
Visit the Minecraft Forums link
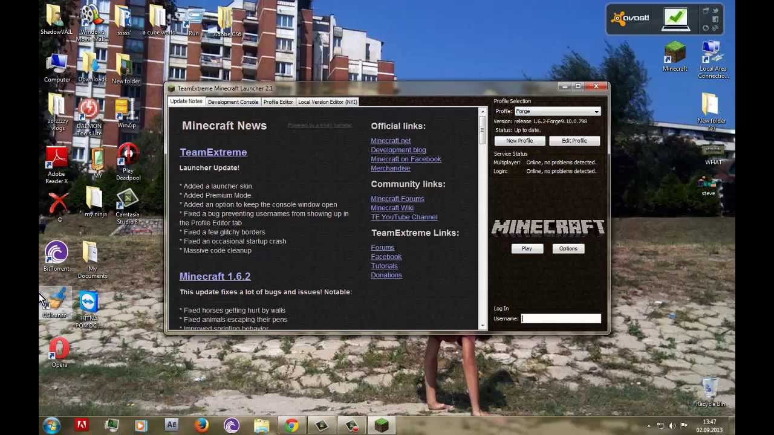(x=397, y=199)
